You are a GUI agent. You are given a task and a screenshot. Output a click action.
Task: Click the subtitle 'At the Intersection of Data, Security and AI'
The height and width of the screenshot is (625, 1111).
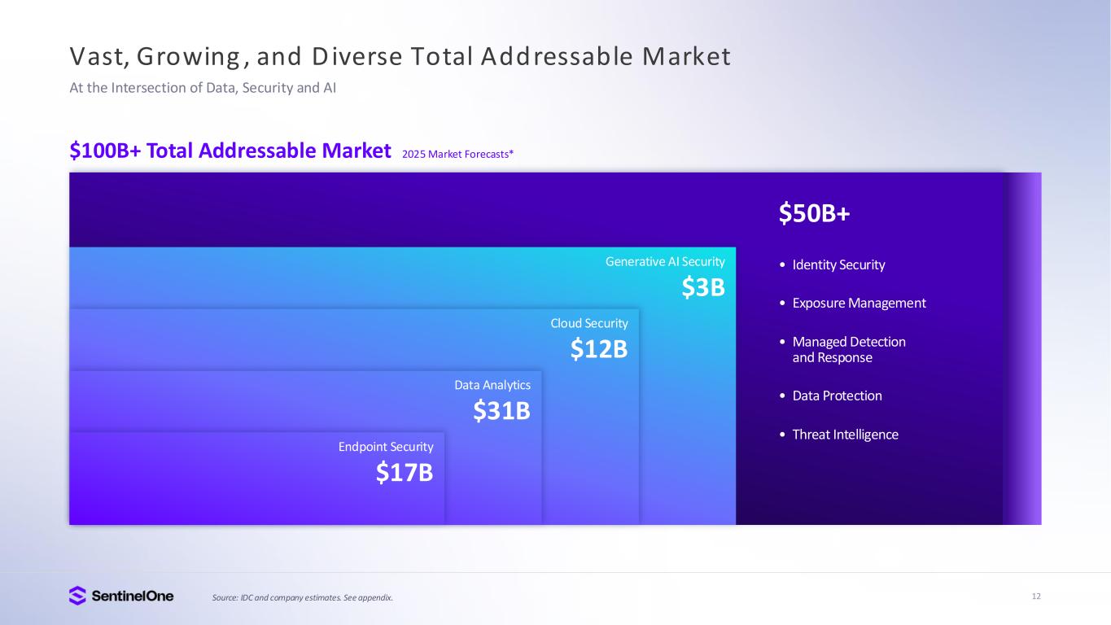pos(203,88)
